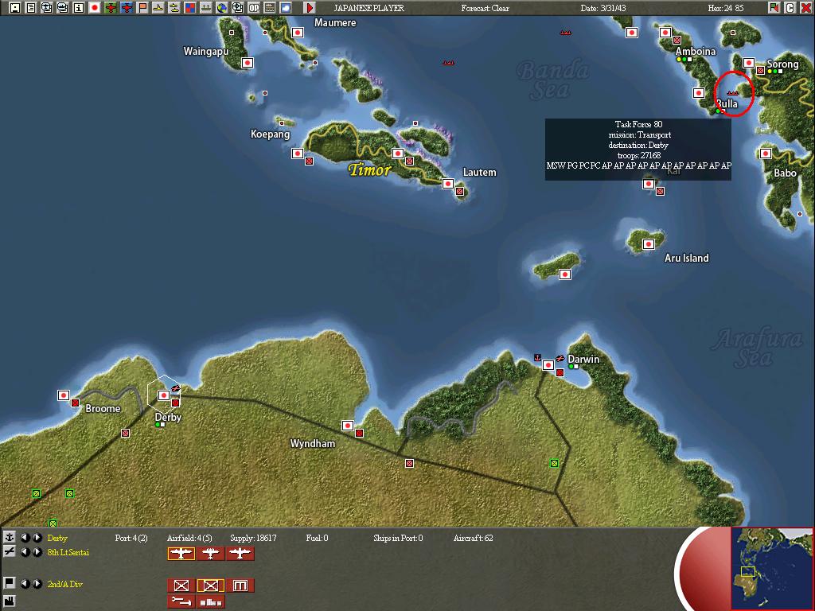Viewport: 815px width, 611px height.
Task: Click the Derby base name link
Action: point(57,538)
